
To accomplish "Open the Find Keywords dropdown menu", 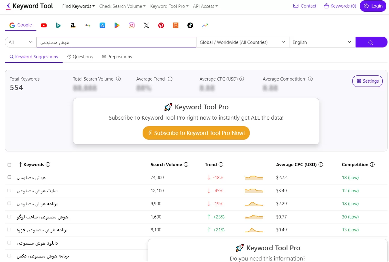I will pyautogui.click(x=79, y=6).
